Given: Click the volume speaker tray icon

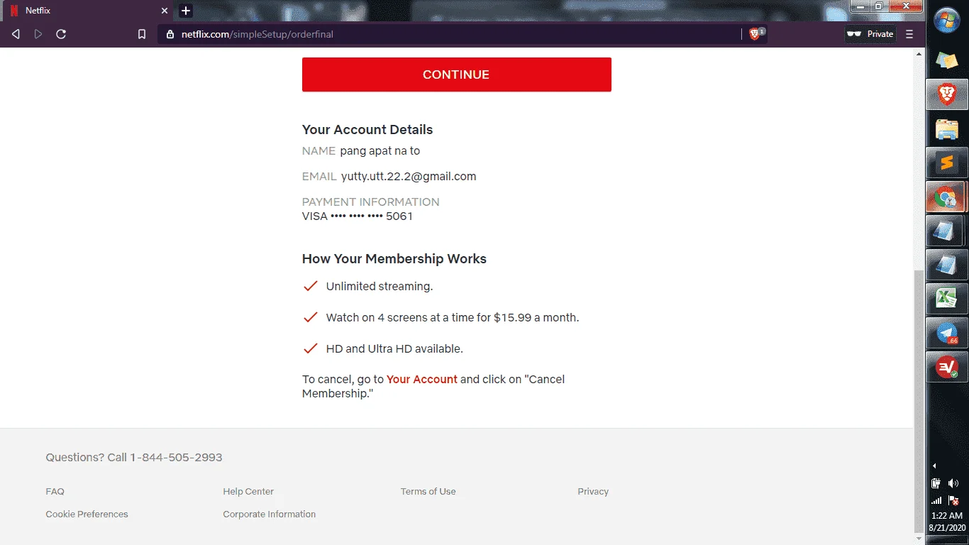Looking at the screenshot, I should coord(953,483).
